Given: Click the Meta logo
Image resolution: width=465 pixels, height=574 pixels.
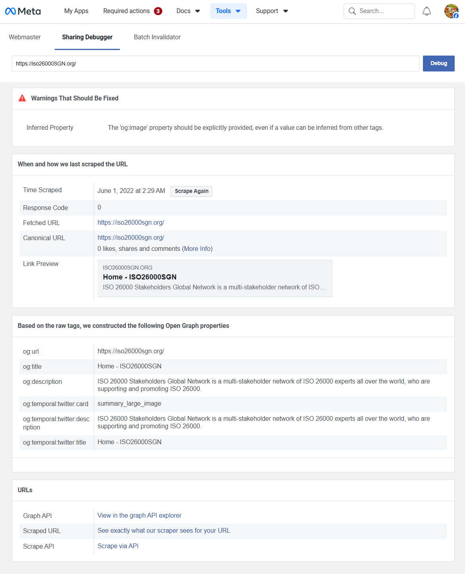Looking at the screenshot, I should click(23, 11).
